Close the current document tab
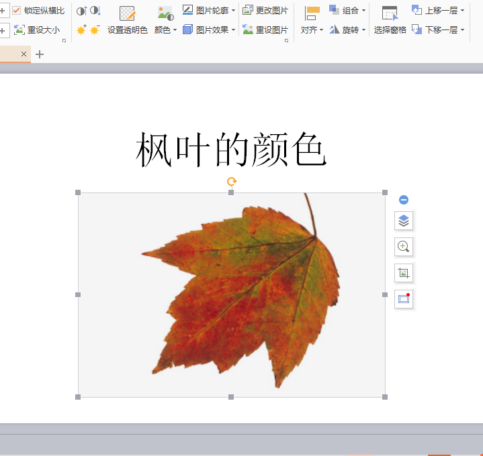 [24, 54]
